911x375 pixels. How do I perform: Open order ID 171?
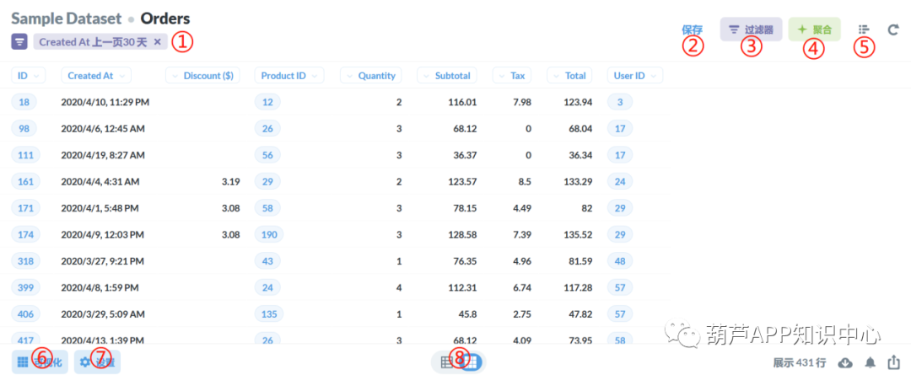(x=25, y=208)
